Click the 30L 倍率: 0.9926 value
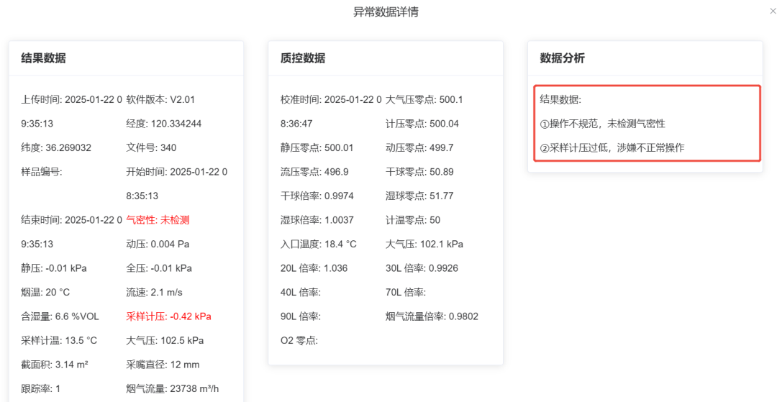This screenshot has width=777, height=402. click(x=422, y=268)
